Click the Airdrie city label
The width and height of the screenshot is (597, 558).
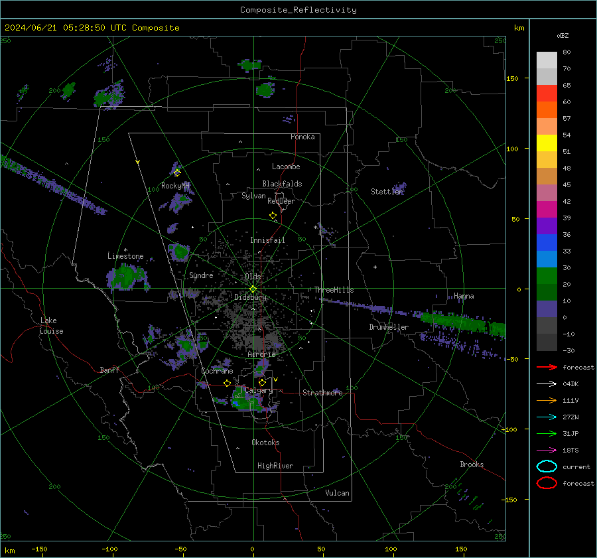click(261, 354)
